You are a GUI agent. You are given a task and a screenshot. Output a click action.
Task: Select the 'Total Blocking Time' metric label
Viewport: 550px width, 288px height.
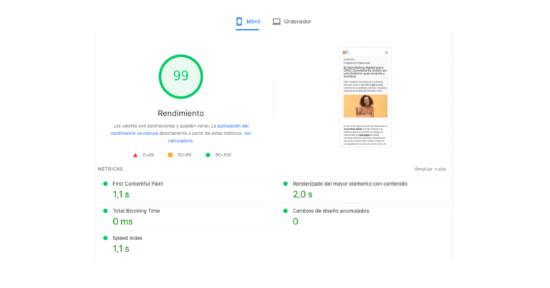(136, 211)
